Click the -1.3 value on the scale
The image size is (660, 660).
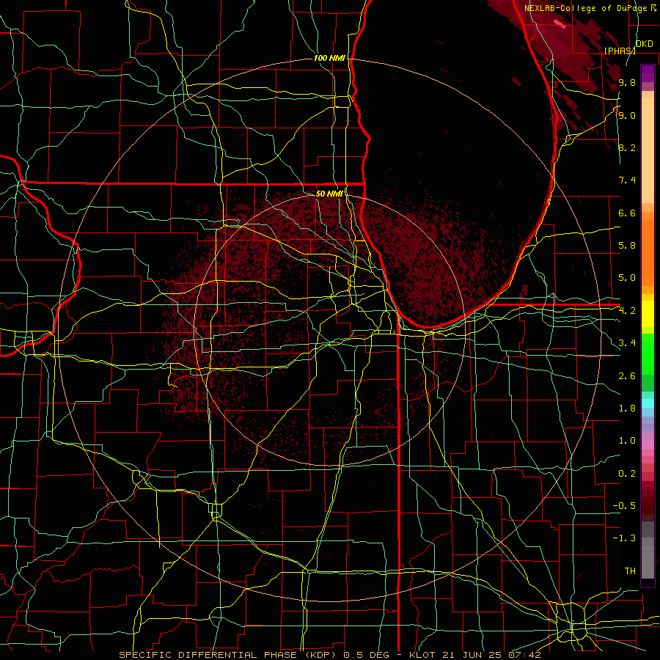[x=624, y=538]
